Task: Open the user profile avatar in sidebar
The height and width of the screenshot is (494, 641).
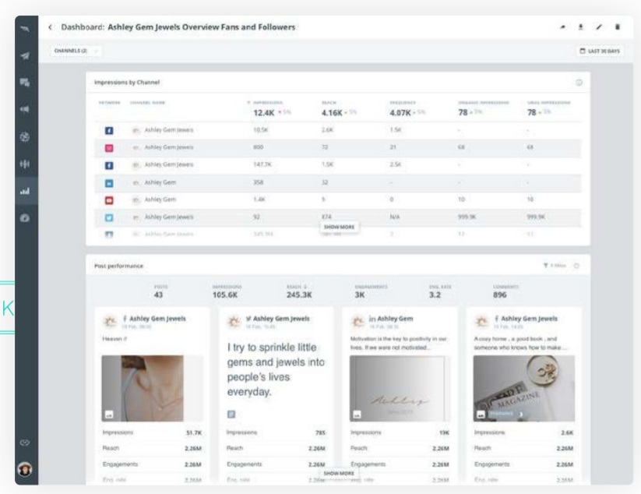Action: coord(25,469)
